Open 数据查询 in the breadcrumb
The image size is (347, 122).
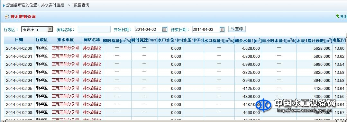pyautogui.click(x=81, y=5)
